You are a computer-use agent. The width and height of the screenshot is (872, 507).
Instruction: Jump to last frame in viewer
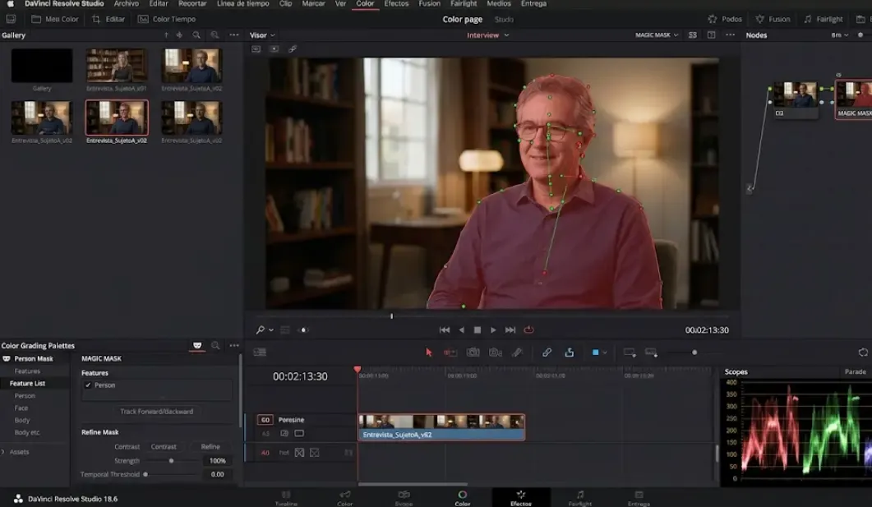pyautogui.click(x=510, y=330)
